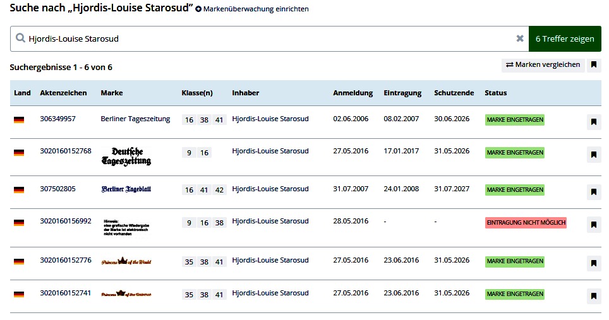Clear the search field with the X
The width and height of the screenshot is (609, 320).
pos(520,39)
